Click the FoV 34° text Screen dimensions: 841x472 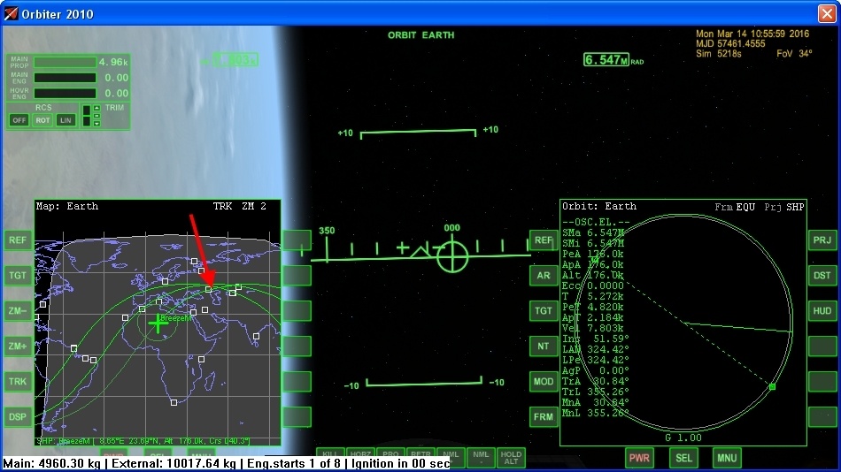click(794, 54)
